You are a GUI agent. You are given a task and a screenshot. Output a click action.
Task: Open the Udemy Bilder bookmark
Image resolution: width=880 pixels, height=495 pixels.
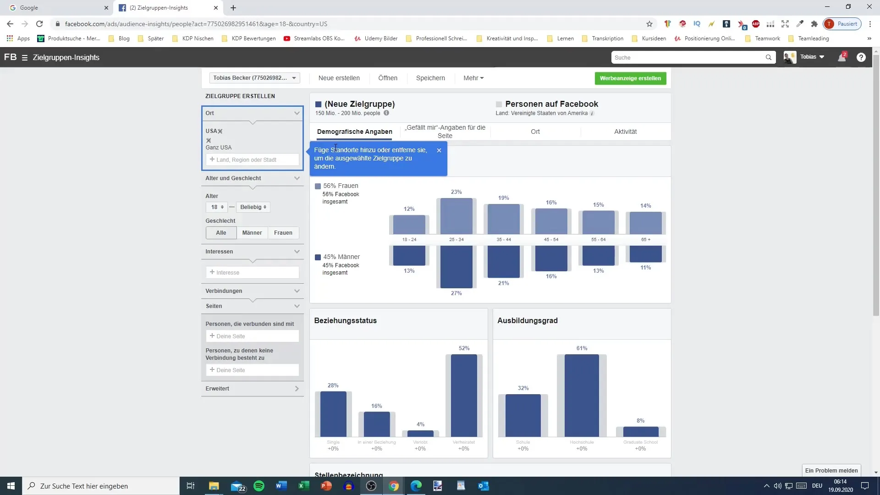(376, 38)
